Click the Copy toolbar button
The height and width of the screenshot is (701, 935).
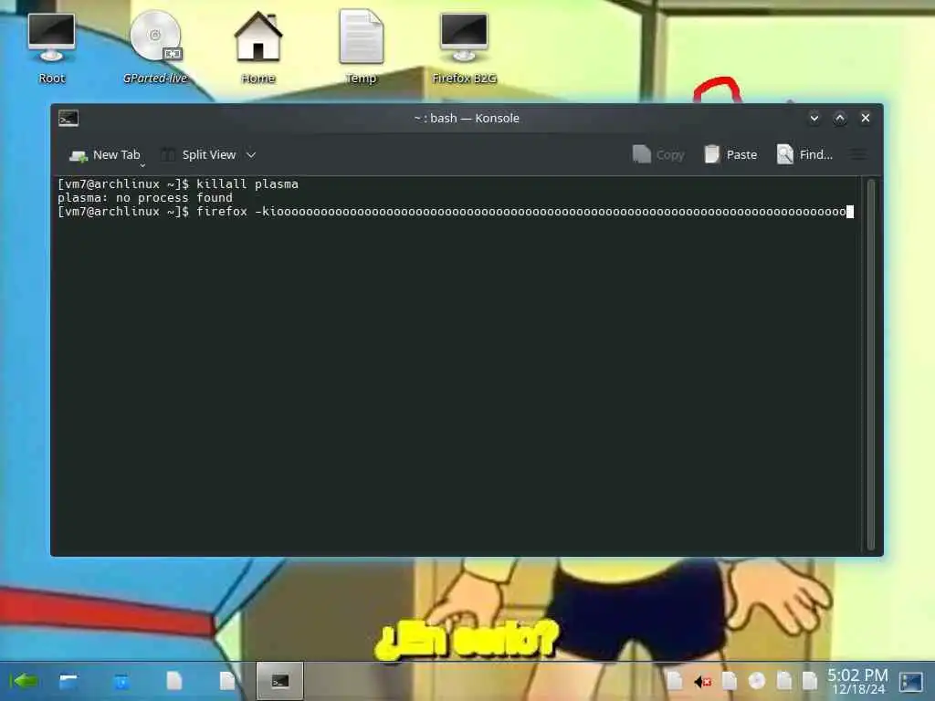click(658, 155)
